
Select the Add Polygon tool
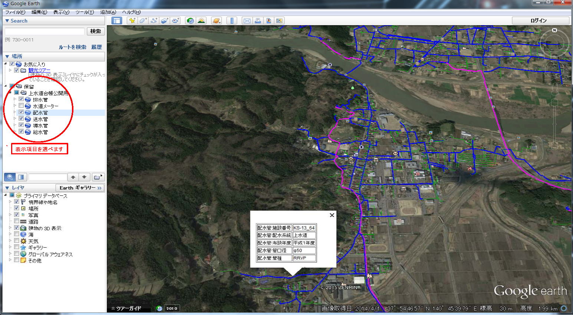tap(143, 21)
